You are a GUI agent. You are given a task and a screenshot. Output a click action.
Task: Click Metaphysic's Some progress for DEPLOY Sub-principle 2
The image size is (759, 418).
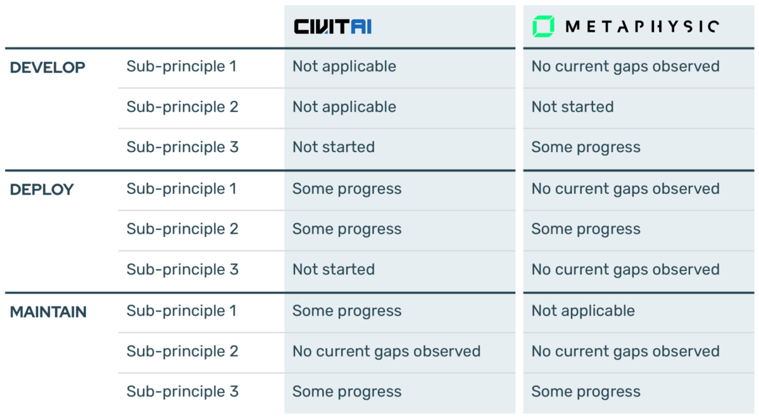point(586,229)
